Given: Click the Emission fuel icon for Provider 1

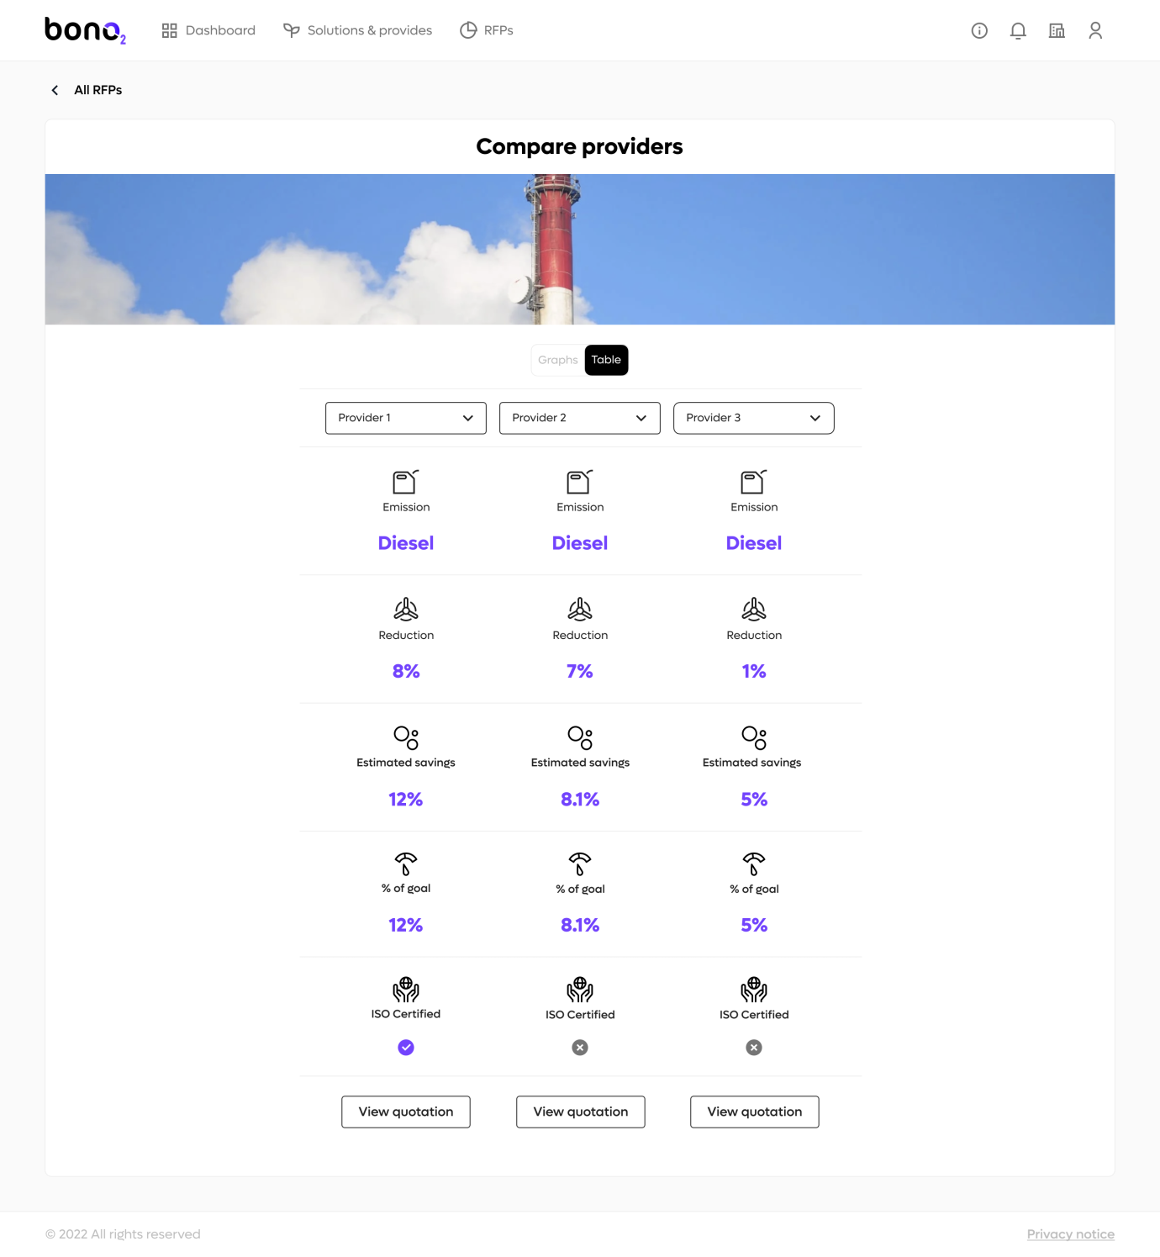Looking at the screenshot, I should (x=406, y=481).
